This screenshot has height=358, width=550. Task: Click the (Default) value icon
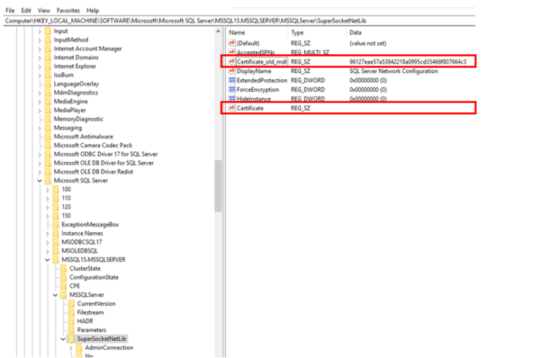pos(232,43)
